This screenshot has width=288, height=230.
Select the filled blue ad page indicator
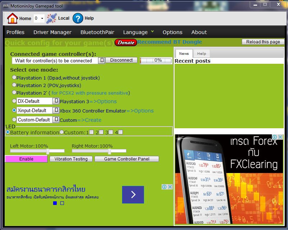click(55, 203)
